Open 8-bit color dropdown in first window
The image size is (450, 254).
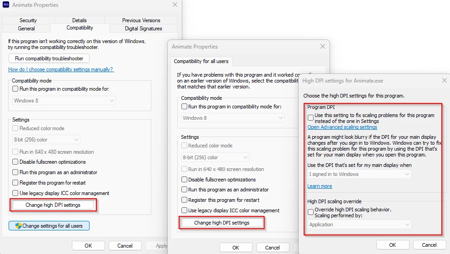pos(46,140)
